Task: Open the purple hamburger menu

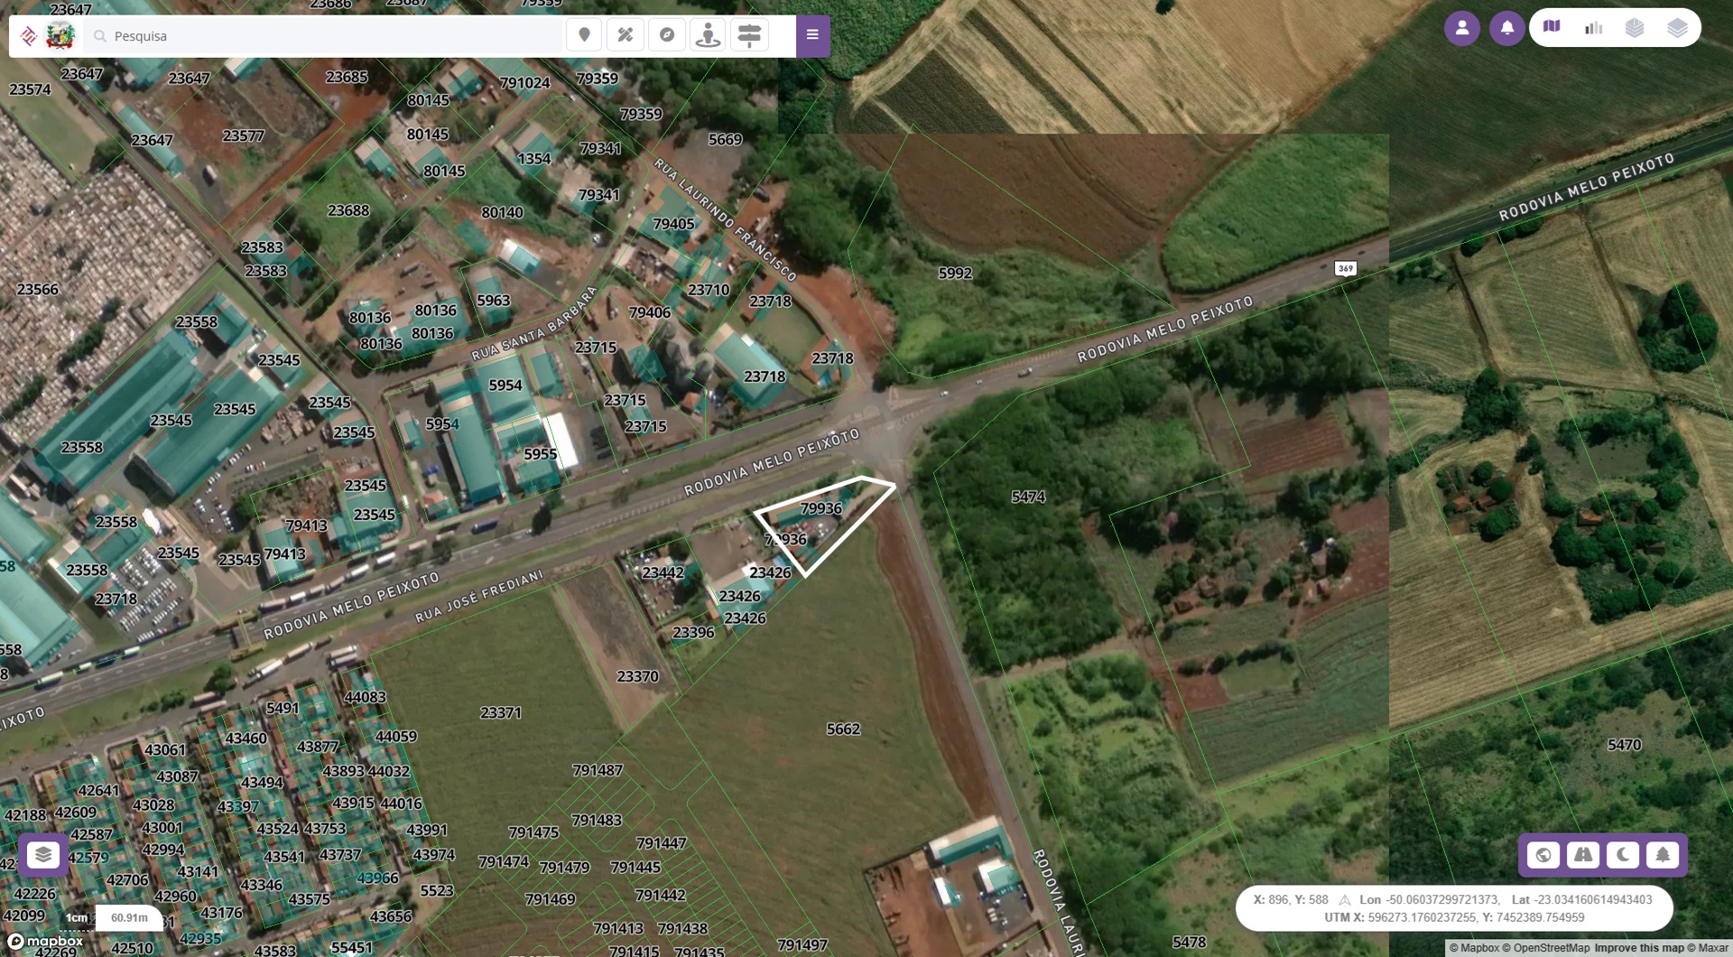Action: (812, 36)
